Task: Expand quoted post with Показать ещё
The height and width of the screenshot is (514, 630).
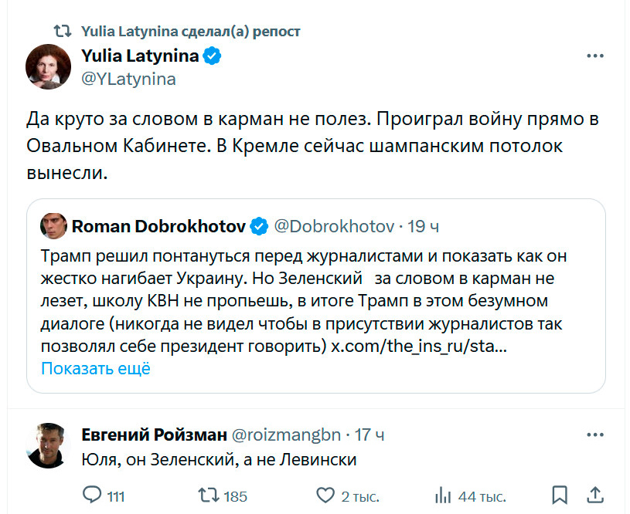Action: click(95, 368)
